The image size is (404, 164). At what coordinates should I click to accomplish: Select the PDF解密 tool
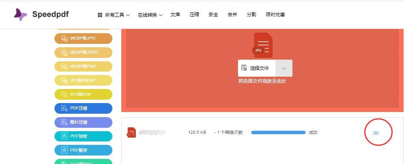tap(83, 150)
